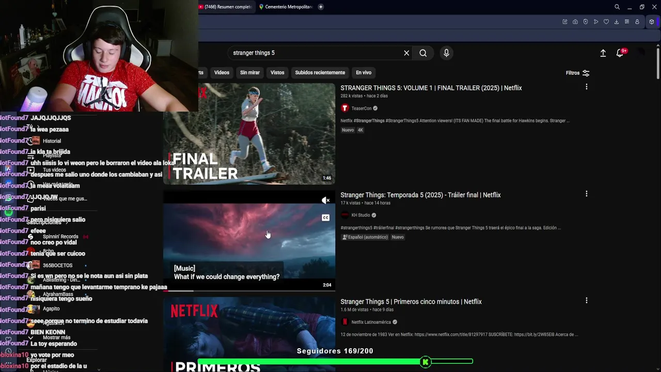Open the browser easy setup lines icon
This screenshot has width=661, height=372.
point(627,22)
